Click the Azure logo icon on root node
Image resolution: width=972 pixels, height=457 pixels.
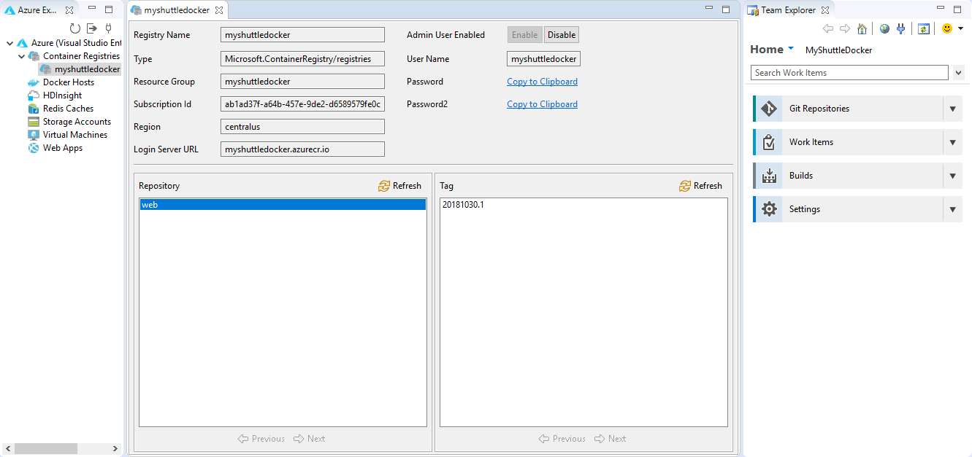tap(22, 43)
